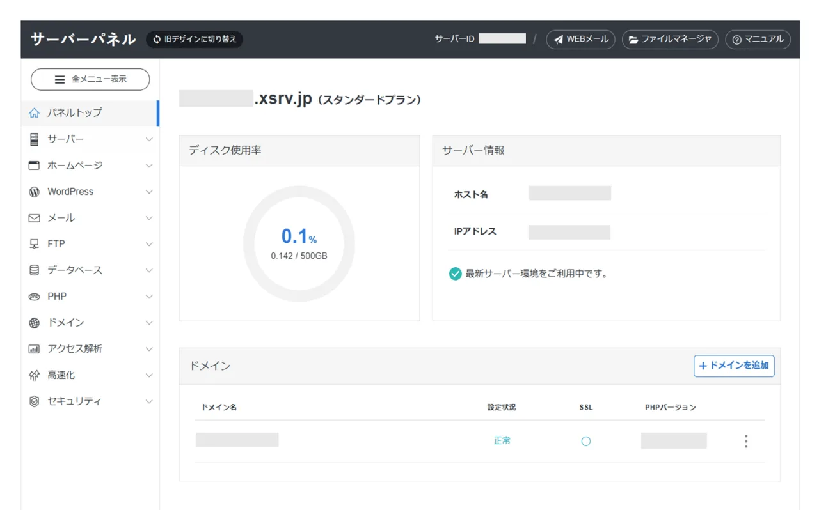819x510 pixels.
Task: Click the ドメインを追加 button
Action: click(733, 366)
